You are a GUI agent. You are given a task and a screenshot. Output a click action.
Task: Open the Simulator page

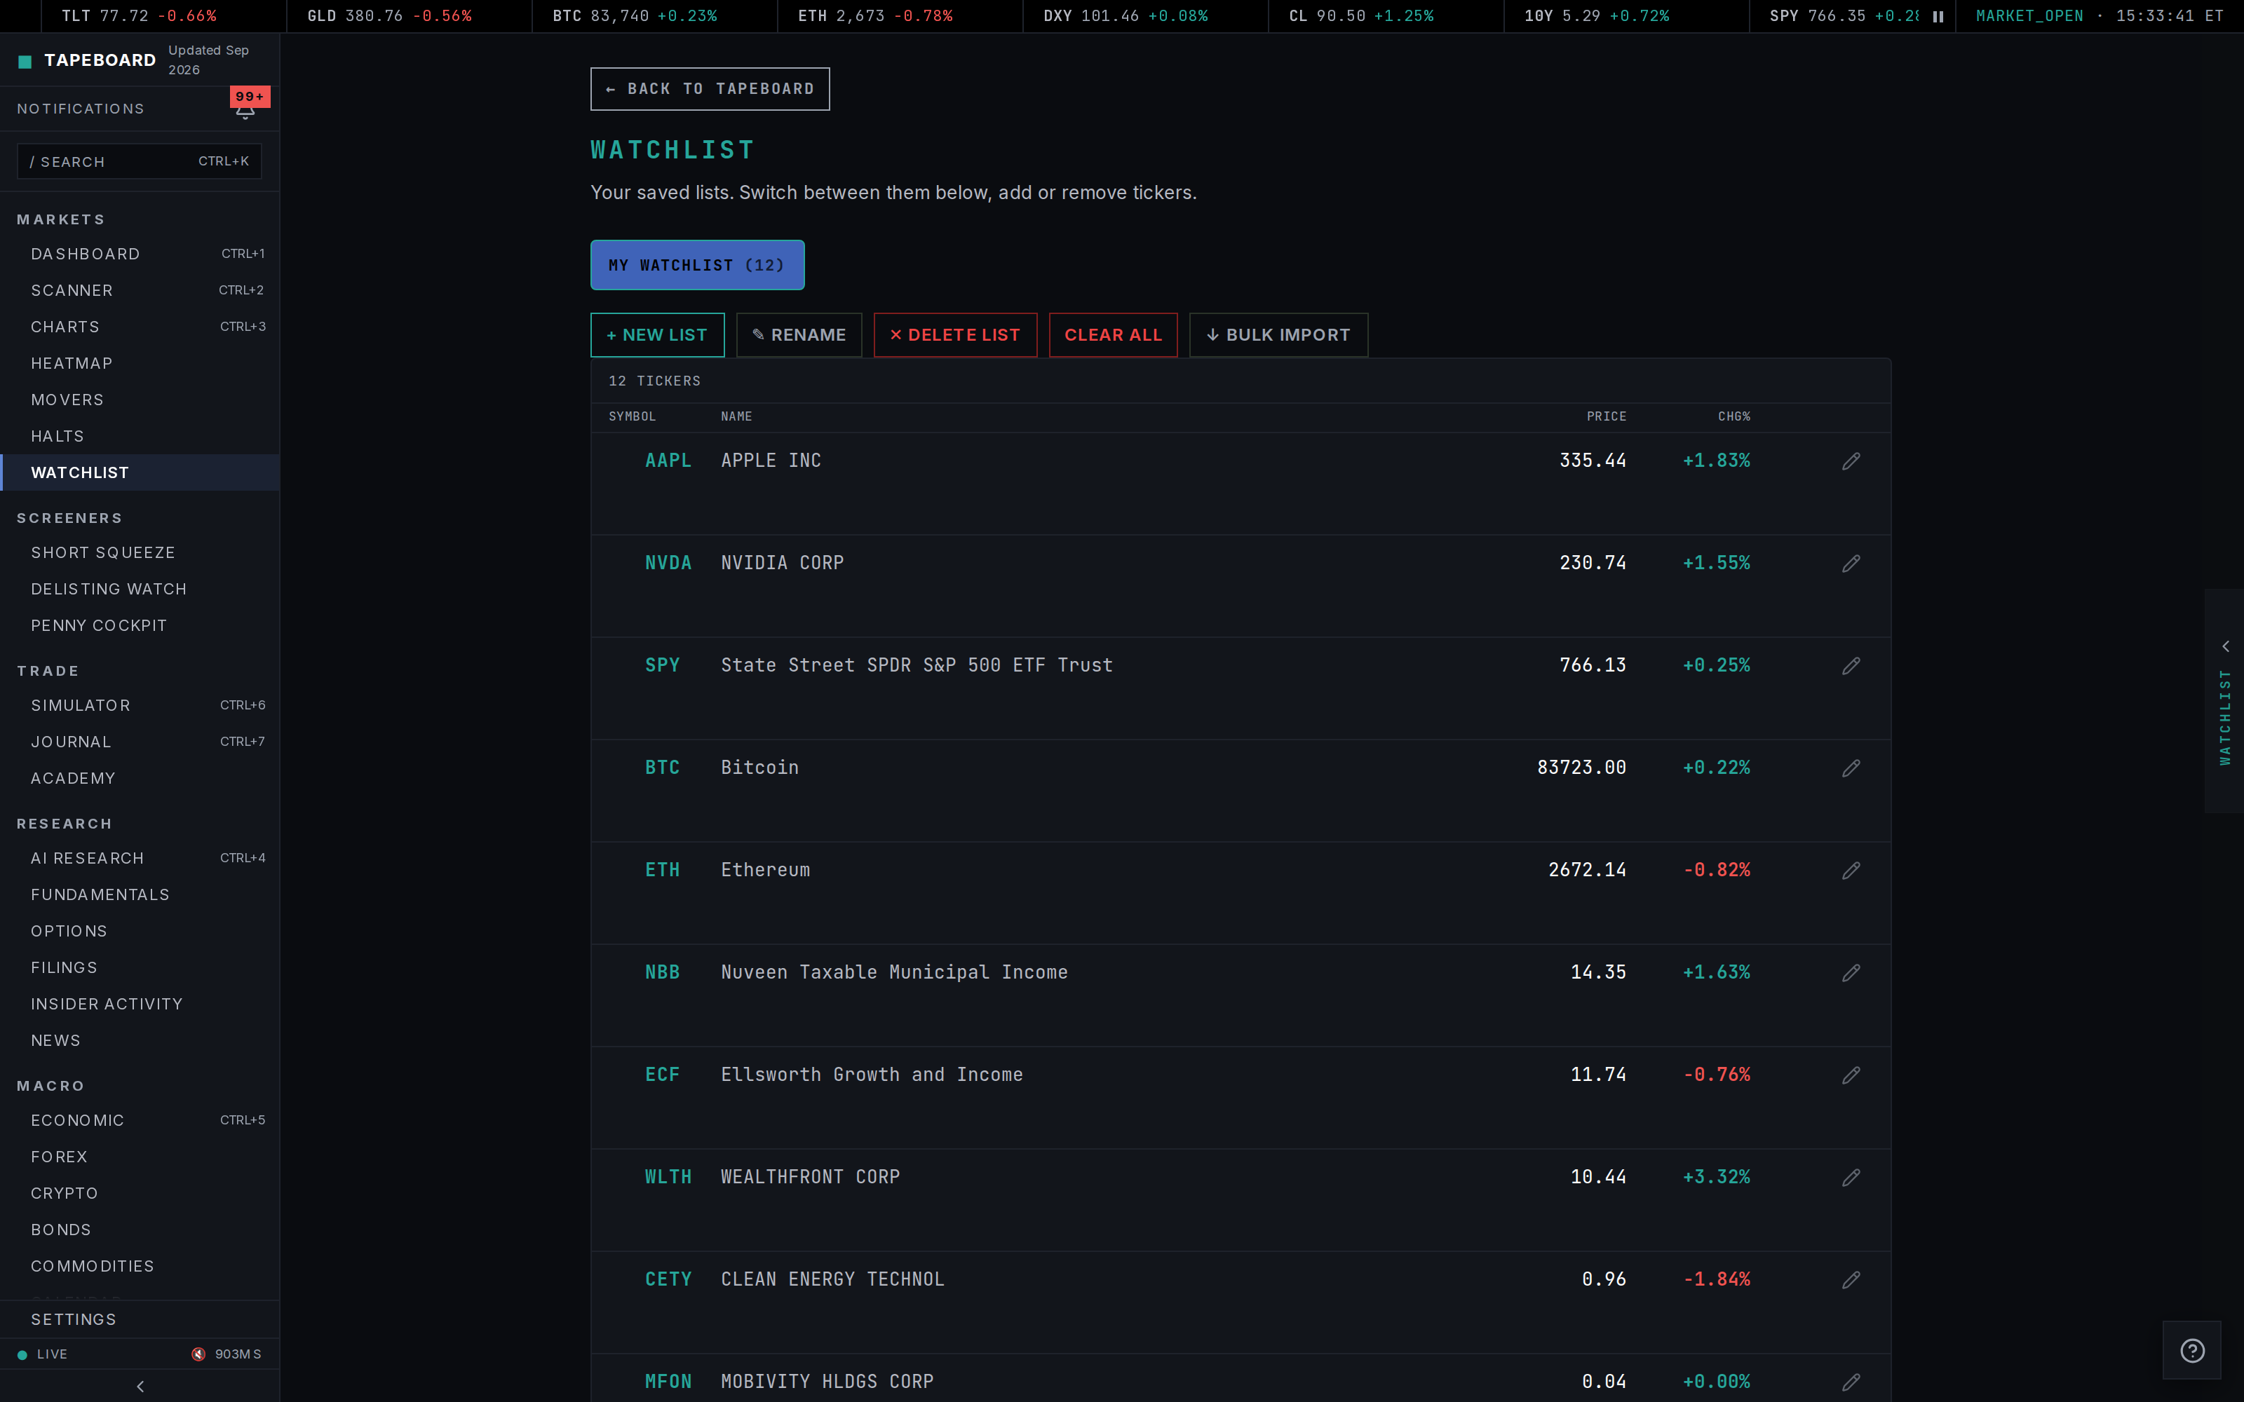[x=140, y=706]
